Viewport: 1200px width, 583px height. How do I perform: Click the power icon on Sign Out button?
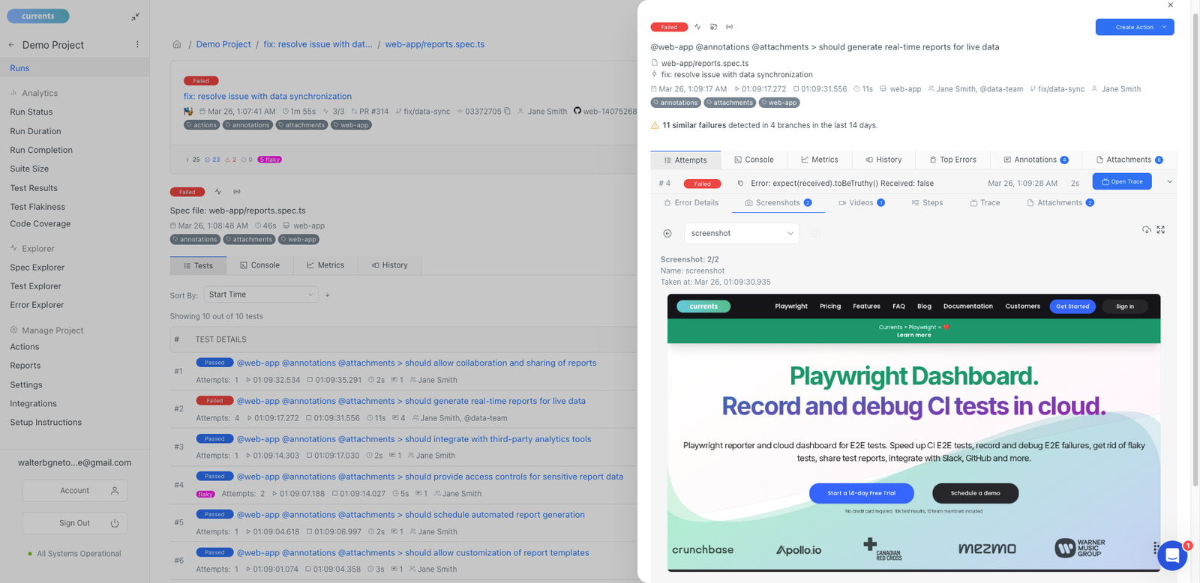click(x=115, y=523)
